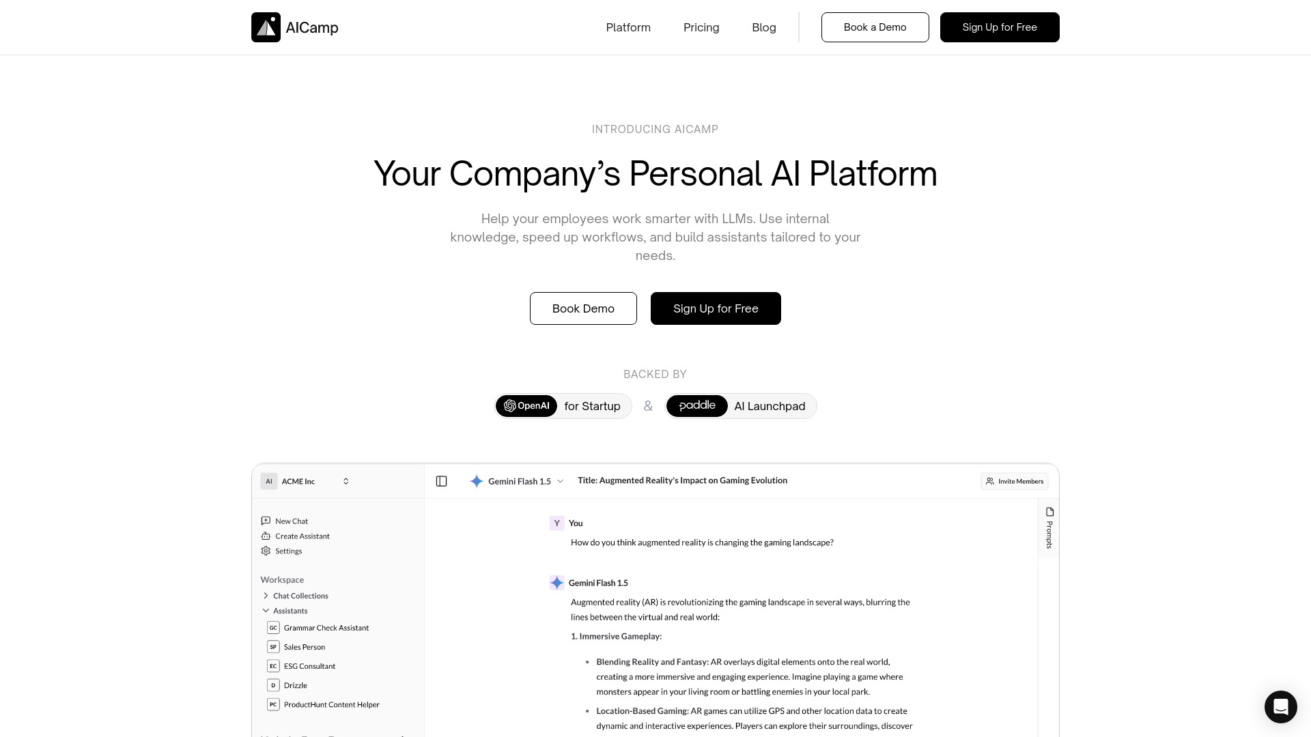
Task: Click the sidebar collapse toggle icon
Action: 441,480
